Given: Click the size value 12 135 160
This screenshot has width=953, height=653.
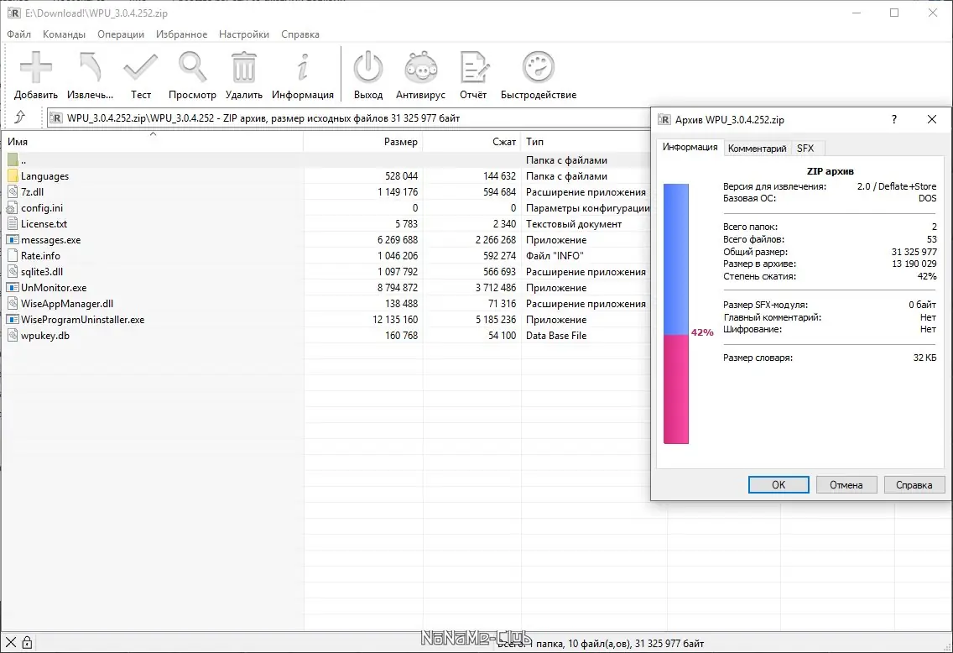Looking at the screenshot, I should [395, 319].
